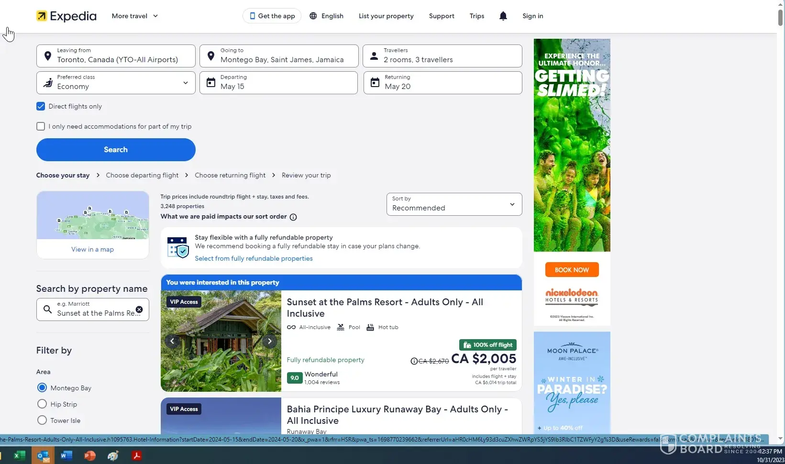Uncheck Direct flights only

pos(41,107)
